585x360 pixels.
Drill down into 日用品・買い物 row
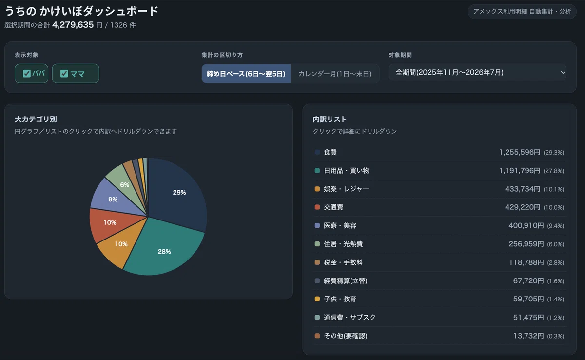(439, 171)
